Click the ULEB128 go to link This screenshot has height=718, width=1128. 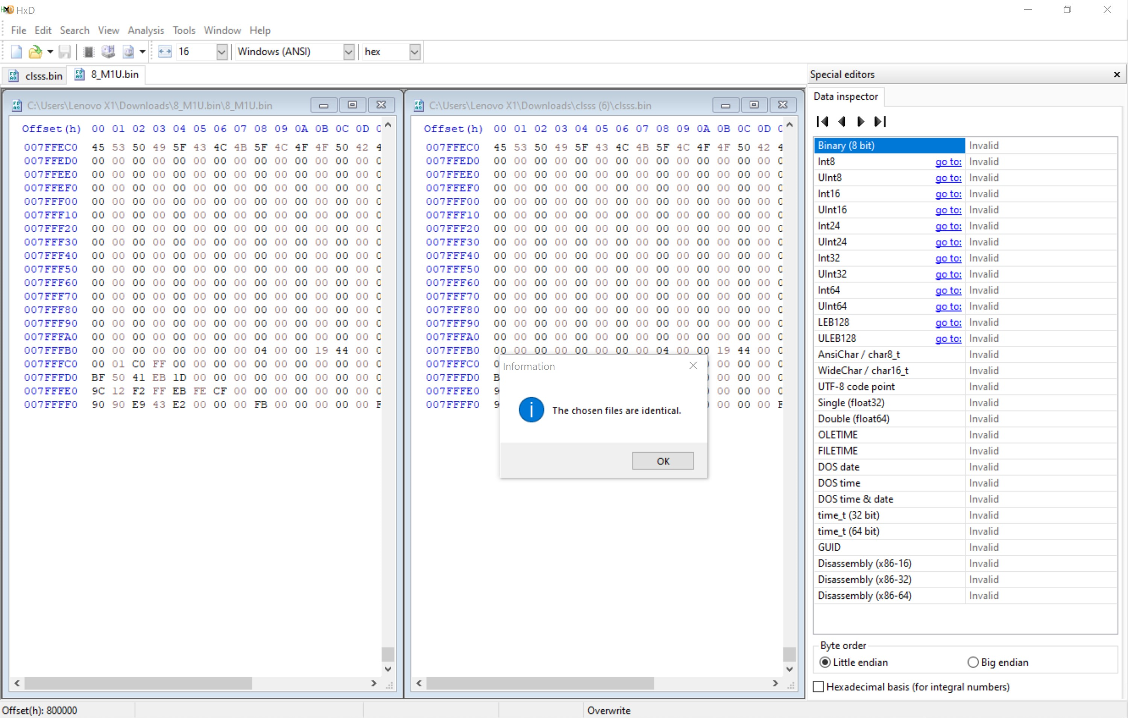click(948, 338)
